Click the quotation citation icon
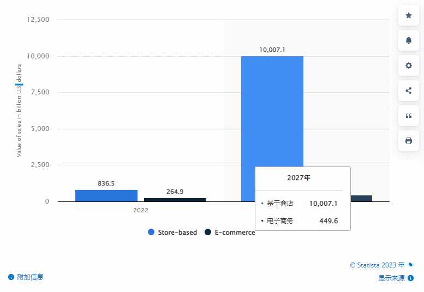Screen dimensions: 424x292 point(409,116)
